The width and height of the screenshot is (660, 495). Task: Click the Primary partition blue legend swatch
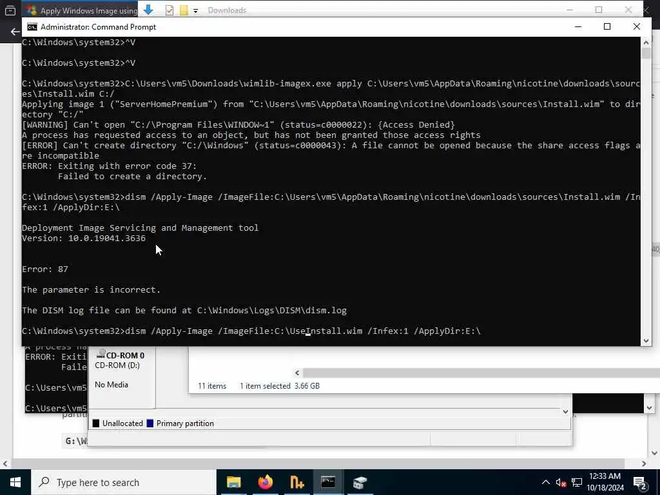click(150, 423)
